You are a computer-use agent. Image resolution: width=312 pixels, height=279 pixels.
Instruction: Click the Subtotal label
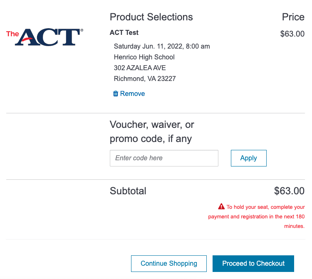click(128, 191)
